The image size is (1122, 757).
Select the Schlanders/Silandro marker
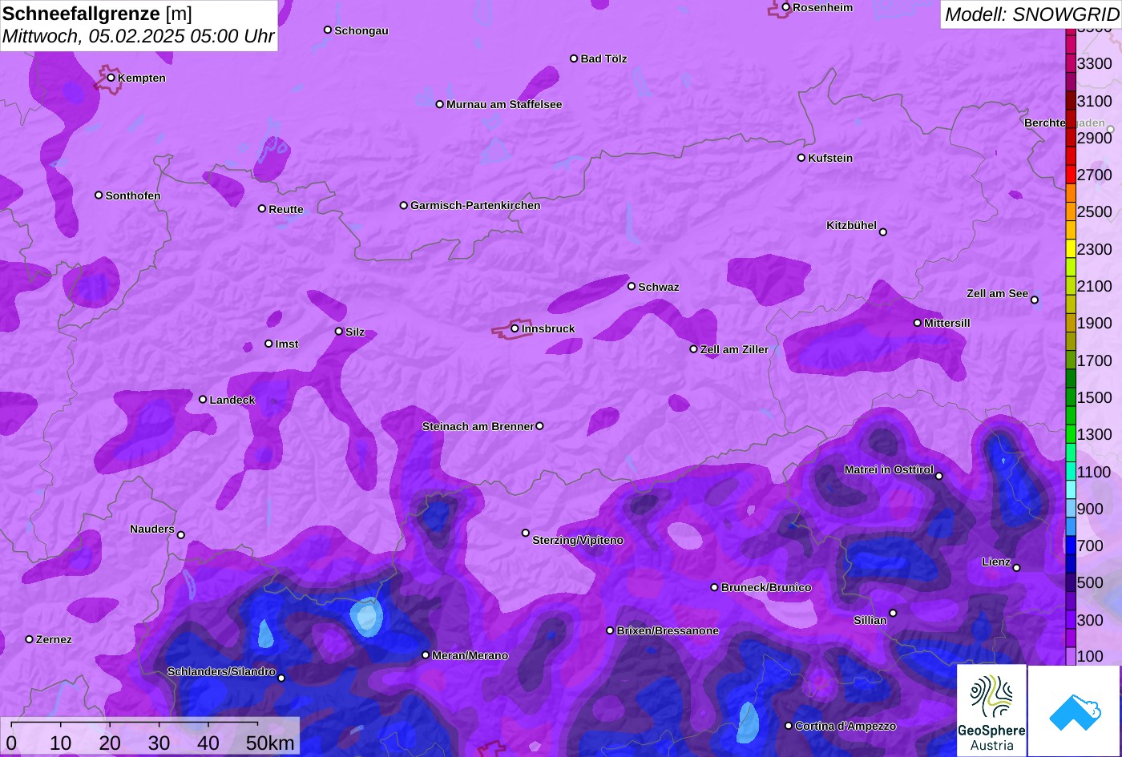coord(281,678)
